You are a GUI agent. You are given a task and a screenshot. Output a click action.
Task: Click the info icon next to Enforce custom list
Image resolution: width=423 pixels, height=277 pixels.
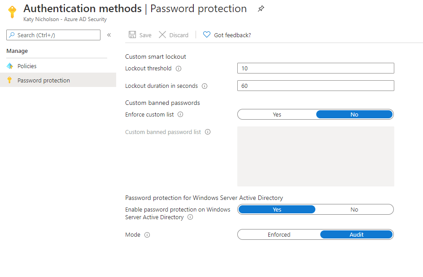180,114
